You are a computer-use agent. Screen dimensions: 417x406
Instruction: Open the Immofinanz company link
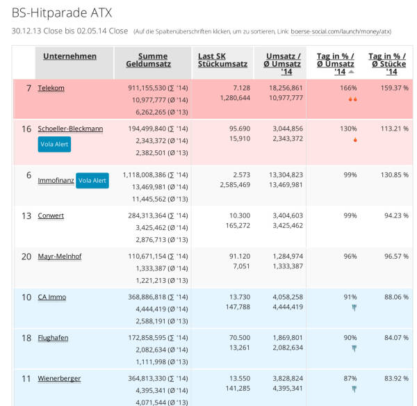[x=56, y=180]
